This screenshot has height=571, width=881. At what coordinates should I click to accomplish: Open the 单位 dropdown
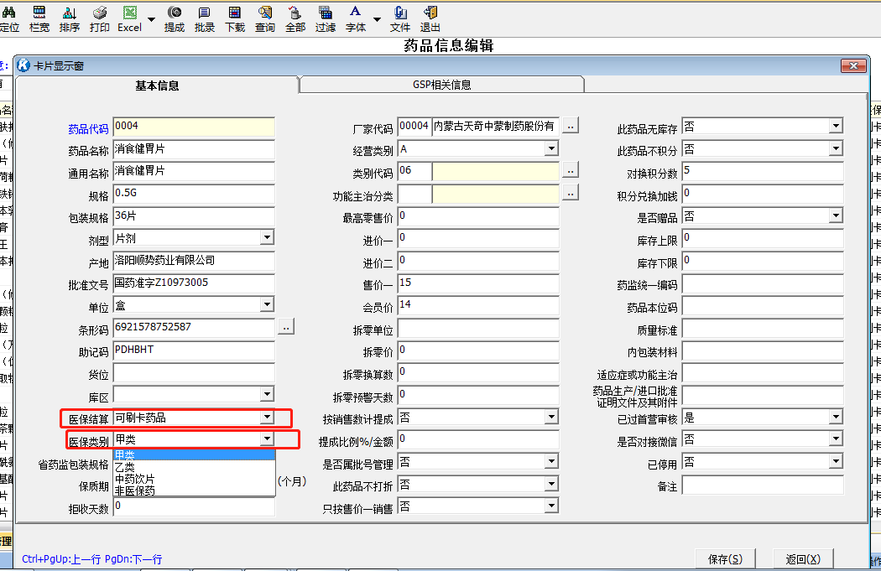(x=267, y=304)
